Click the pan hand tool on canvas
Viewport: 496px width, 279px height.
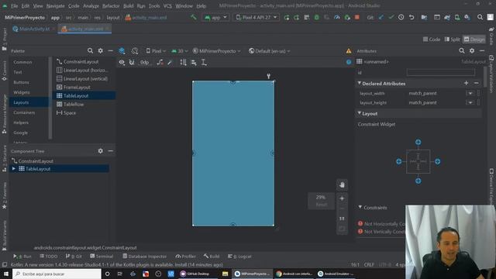342,184
